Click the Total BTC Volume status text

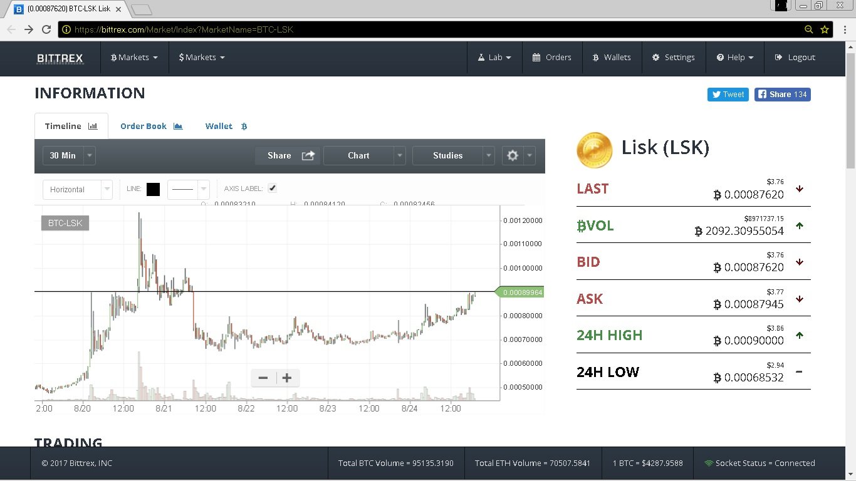[x=396, y=463]
